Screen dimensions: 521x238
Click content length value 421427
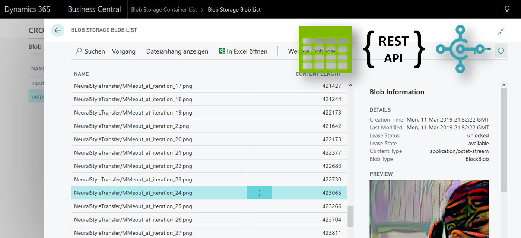click(332, 86)
